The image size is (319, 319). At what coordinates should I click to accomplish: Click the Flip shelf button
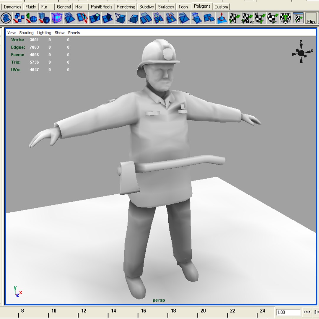coord(311,18)
